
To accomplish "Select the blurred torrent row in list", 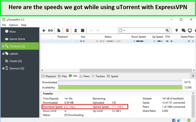I will click(118, 41).
